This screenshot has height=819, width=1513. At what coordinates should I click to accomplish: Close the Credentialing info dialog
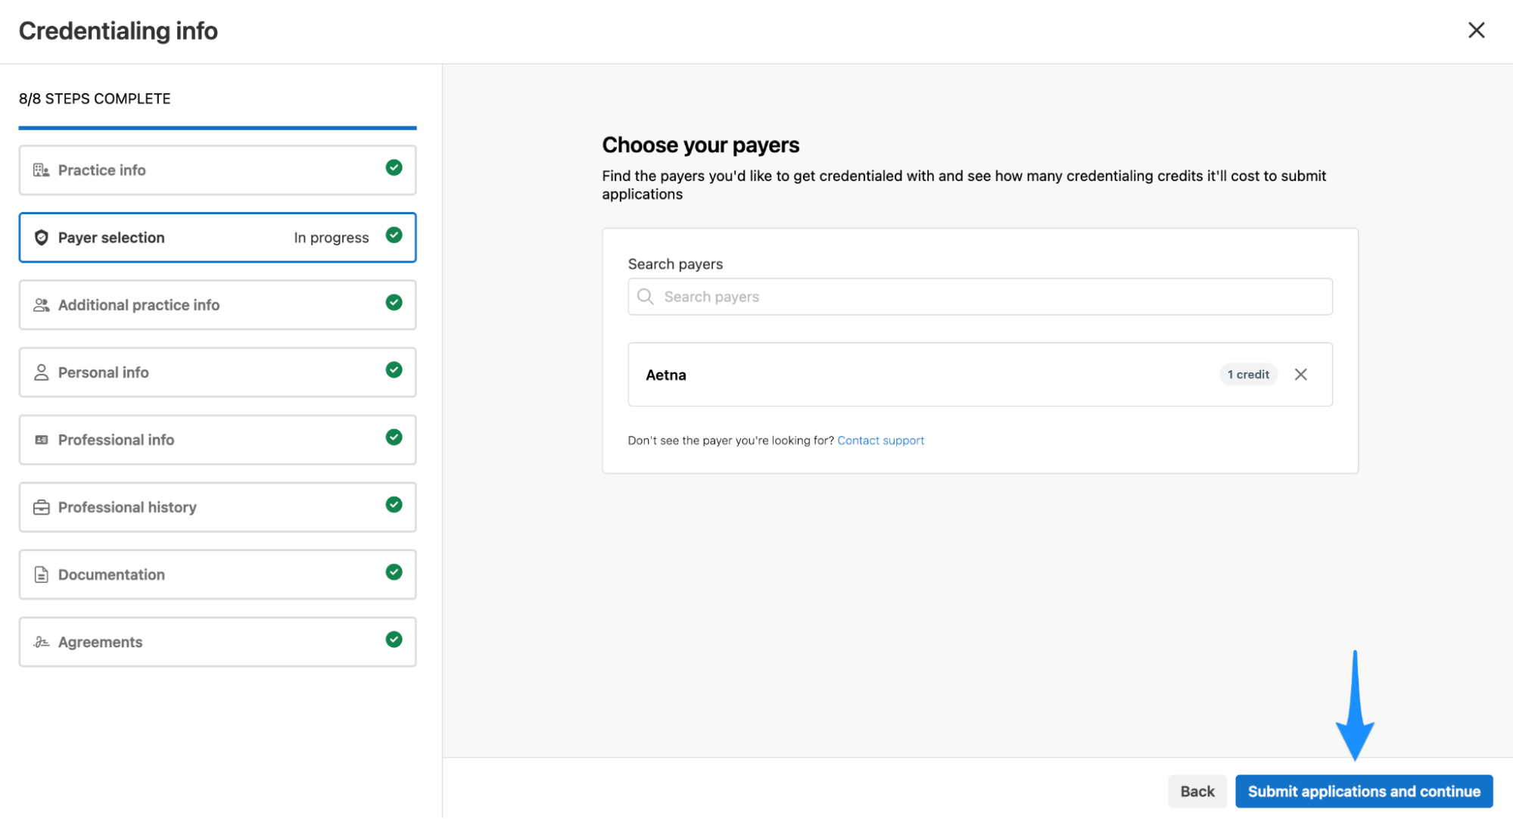pyautogui.click(x=1476, y=30)
